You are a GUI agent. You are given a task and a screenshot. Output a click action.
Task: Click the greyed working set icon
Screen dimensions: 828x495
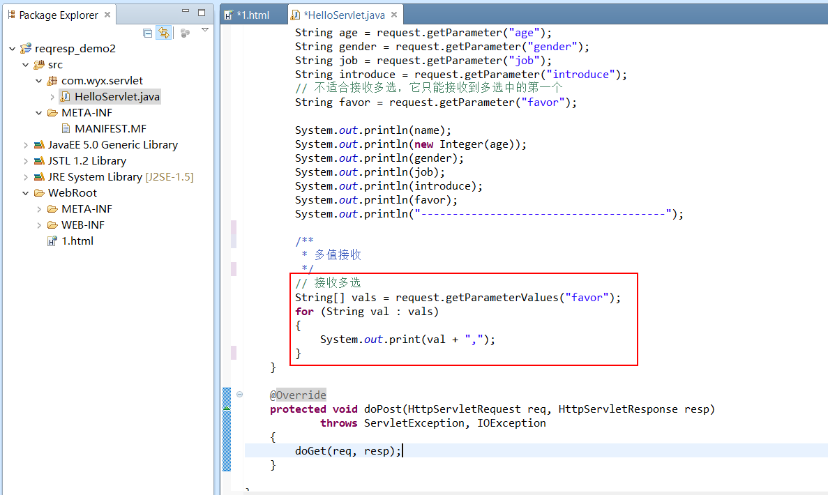tap(185, 33)
